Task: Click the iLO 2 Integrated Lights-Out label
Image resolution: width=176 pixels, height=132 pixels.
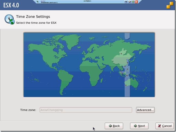Action: point(49,2)
